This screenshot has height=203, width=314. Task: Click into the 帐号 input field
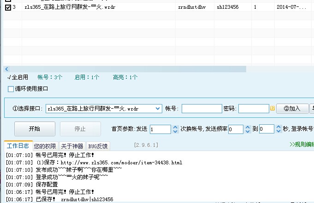202,109
